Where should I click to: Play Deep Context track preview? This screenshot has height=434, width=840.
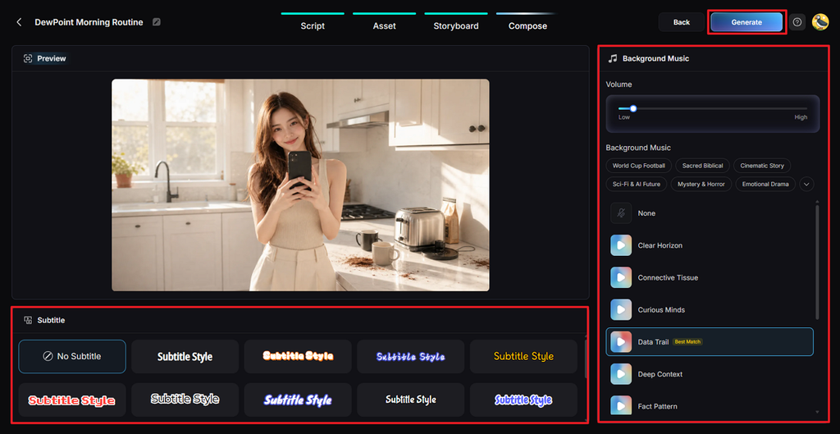(621, 374)
